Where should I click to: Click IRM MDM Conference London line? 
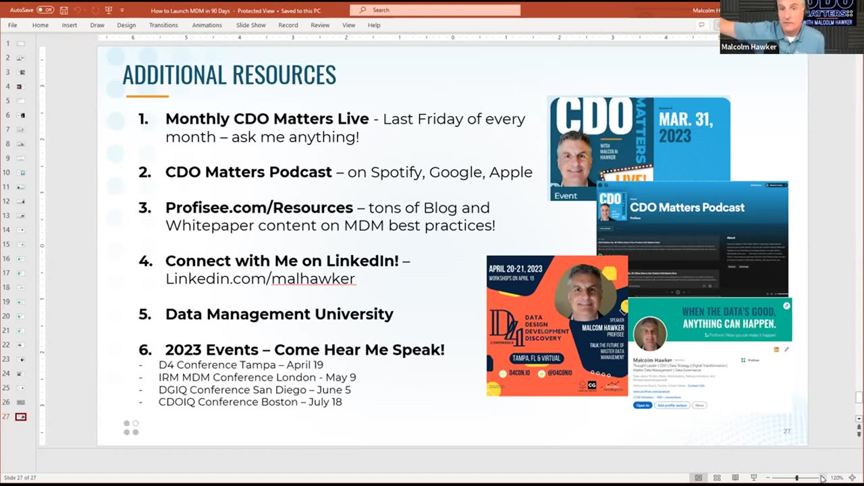click(x=257, y=377)
